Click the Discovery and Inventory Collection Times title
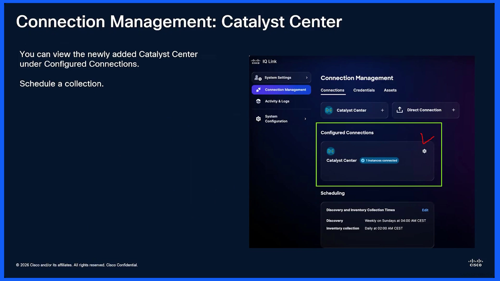 pyautogui.click(x=360, y=210)
